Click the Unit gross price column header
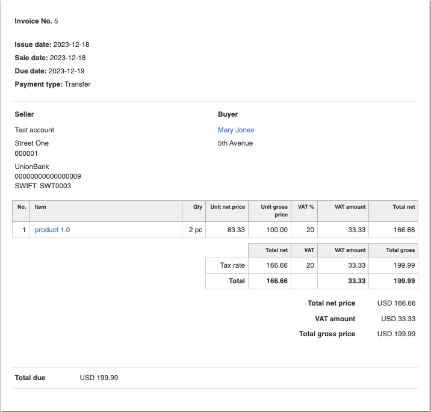This screenshot has height=412, width=431. (x=274, y=211)
